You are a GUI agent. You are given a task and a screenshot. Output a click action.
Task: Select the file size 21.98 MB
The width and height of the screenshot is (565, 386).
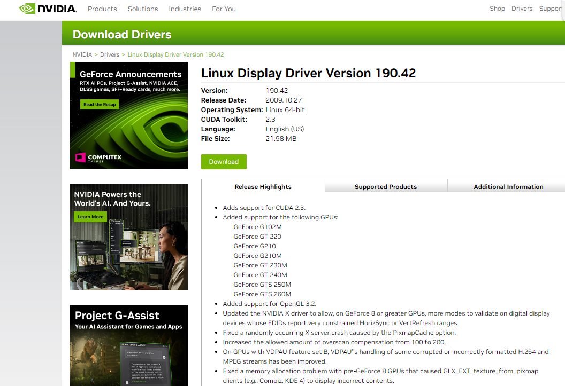pos(281,139)
